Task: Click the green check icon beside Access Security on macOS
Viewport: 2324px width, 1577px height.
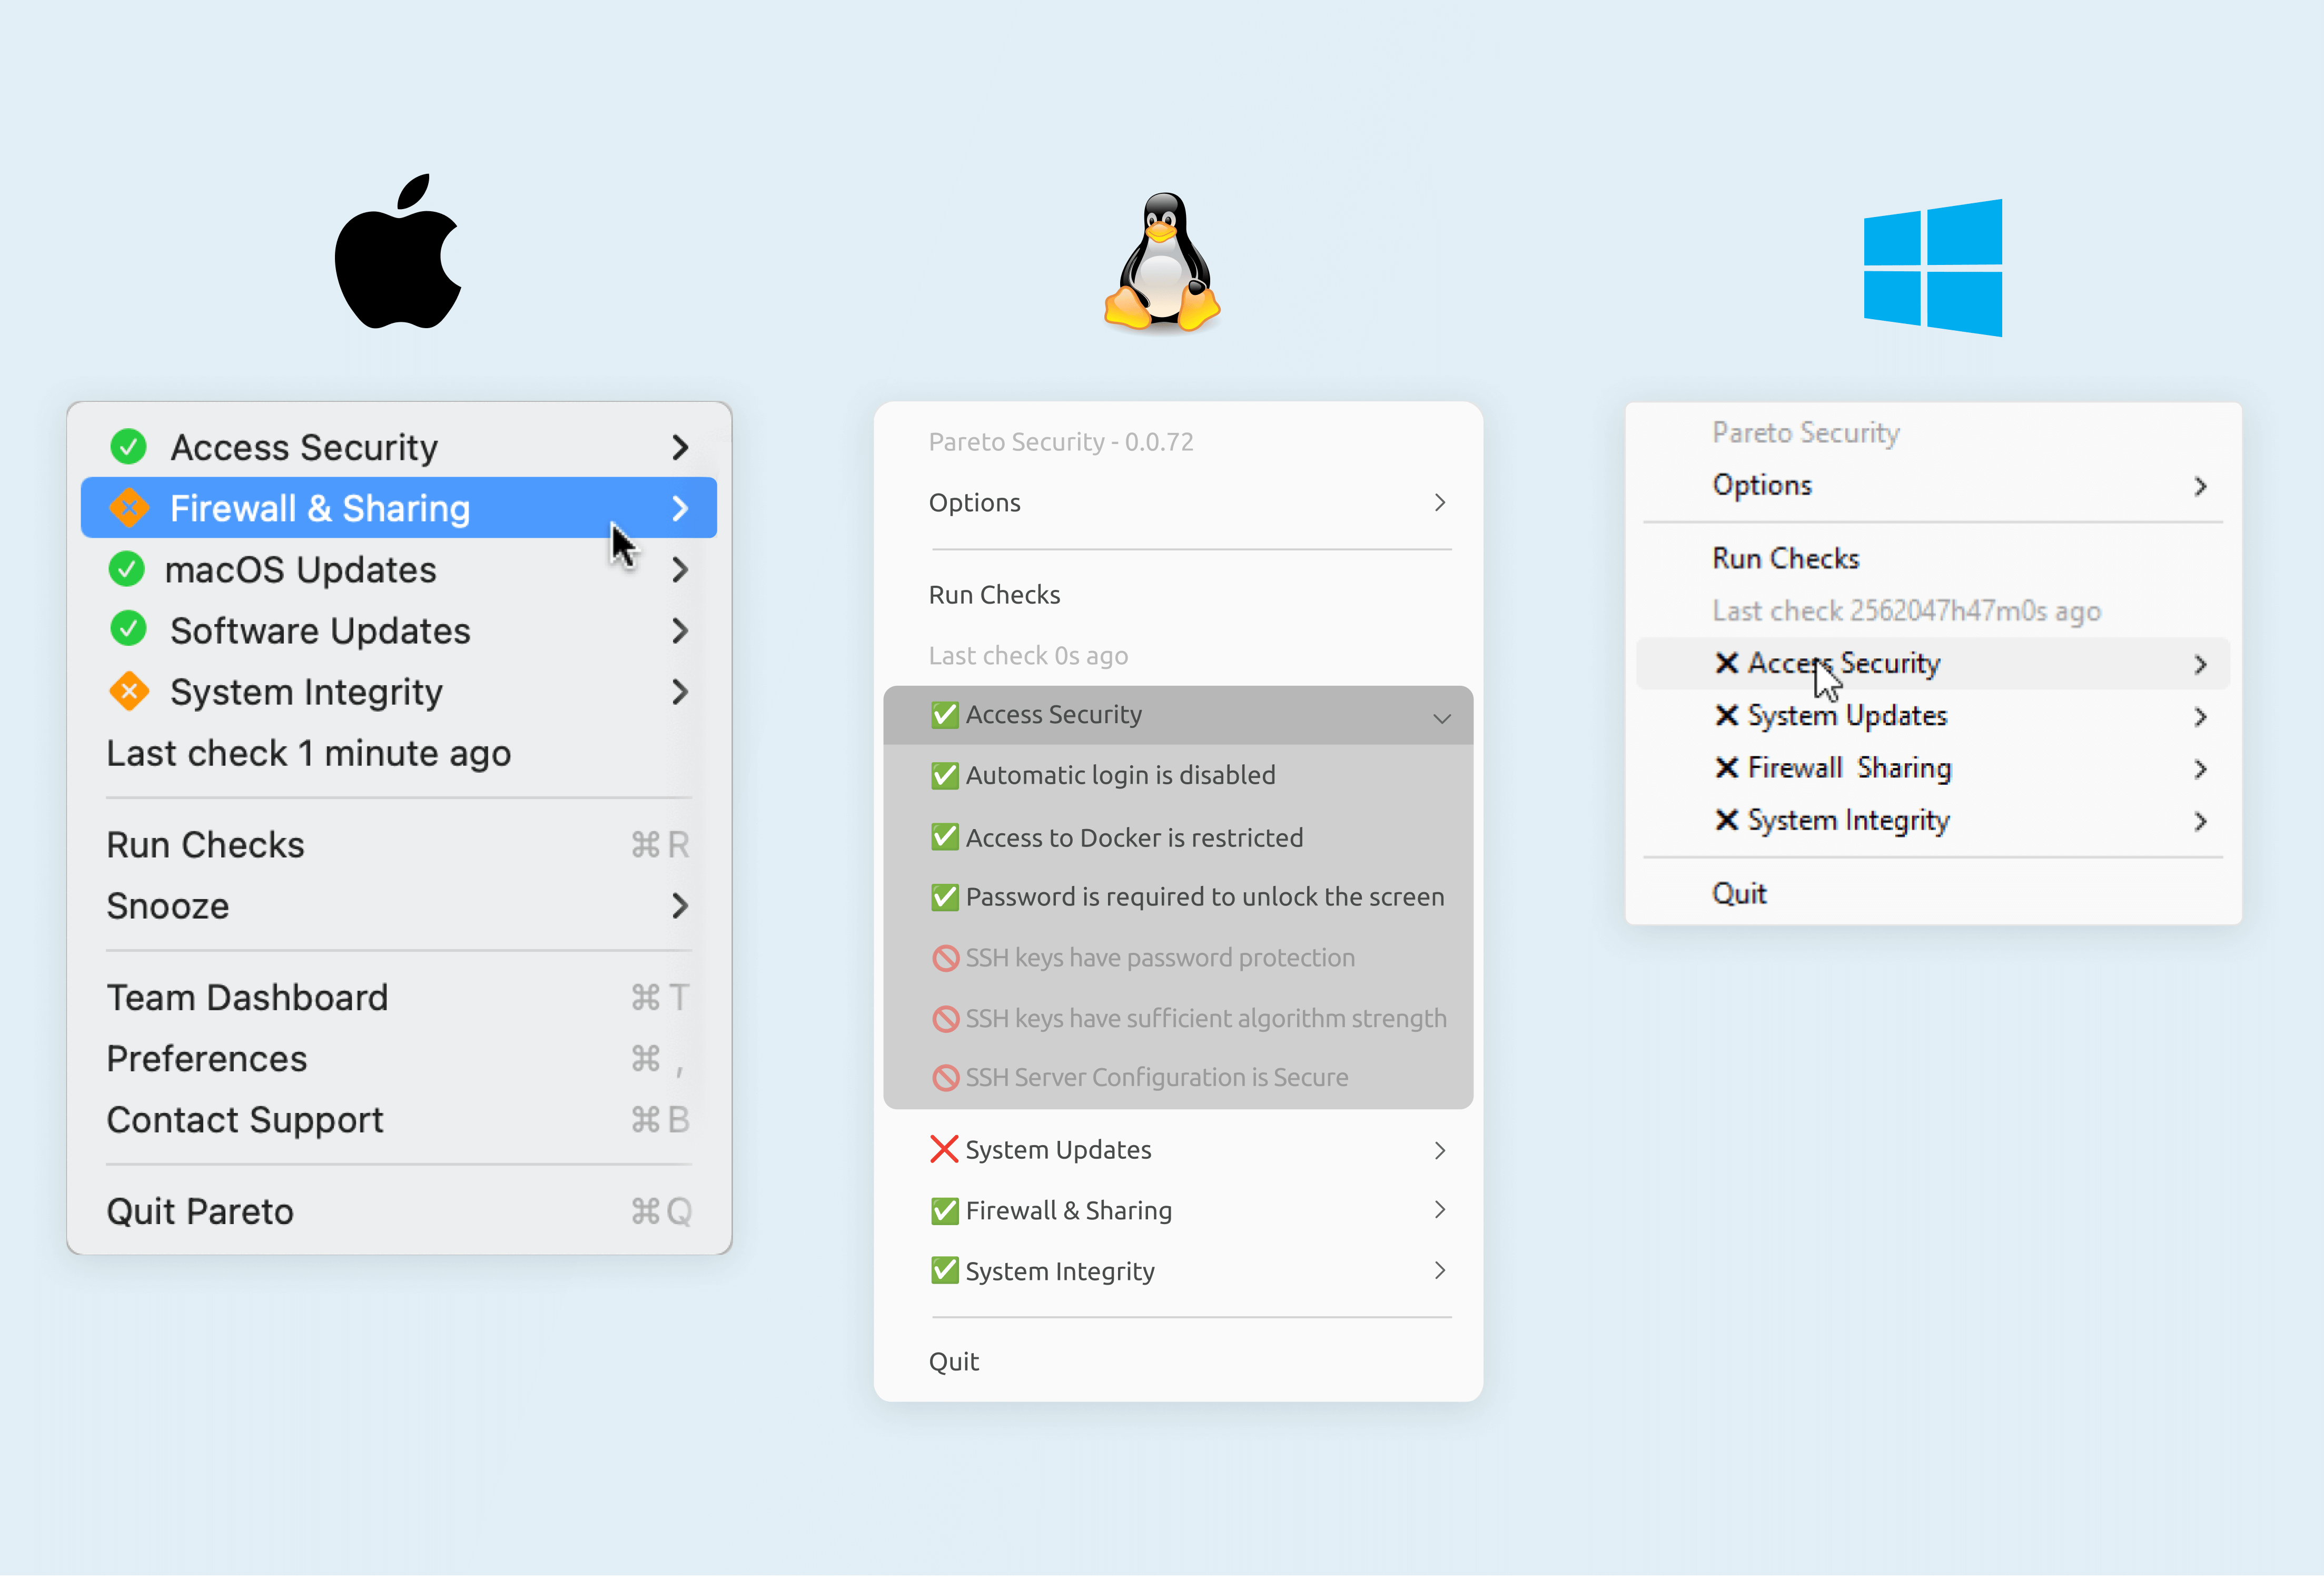Action: point(128,447)
